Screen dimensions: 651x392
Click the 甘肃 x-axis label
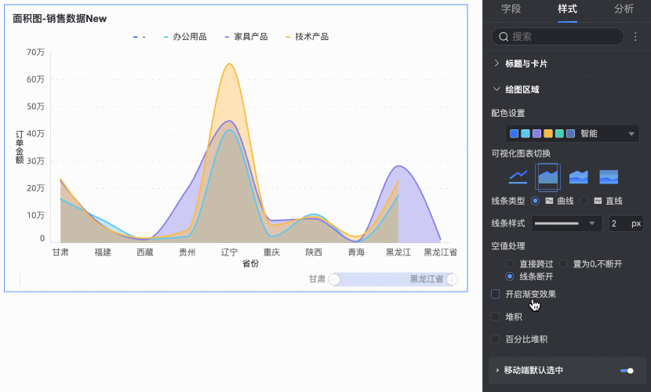[x=60, y=252]
